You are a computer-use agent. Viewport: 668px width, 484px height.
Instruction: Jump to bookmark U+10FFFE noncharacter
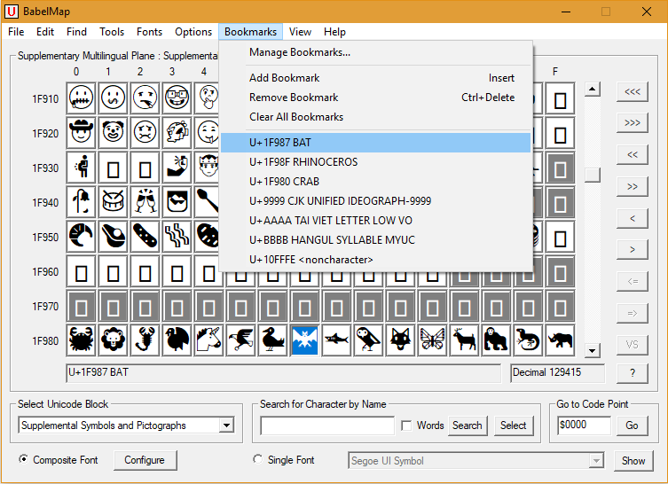tap(375, 260)
